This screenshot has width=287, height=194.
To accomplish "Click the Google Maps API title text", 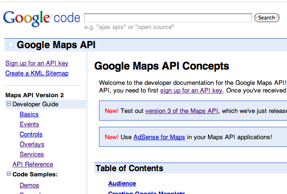I will coord(56,45).
